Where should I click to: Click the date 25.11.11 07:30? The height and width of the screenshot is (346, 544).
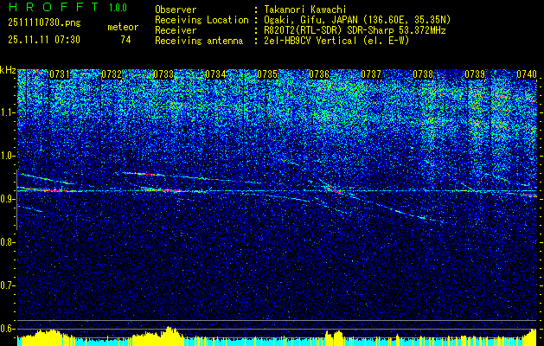[44, 40]
